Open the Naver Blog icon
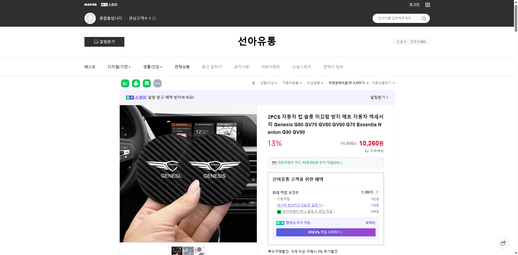The image size is (518, 255). click(125, 83)
